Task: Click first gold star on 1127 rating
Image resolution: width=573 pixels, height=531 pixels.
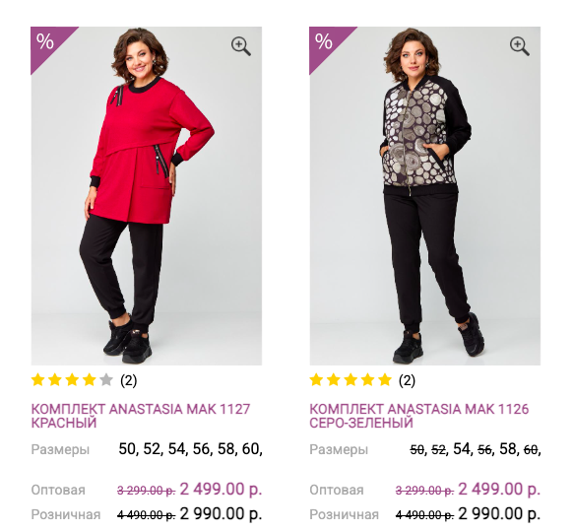Action: [38, 380]
